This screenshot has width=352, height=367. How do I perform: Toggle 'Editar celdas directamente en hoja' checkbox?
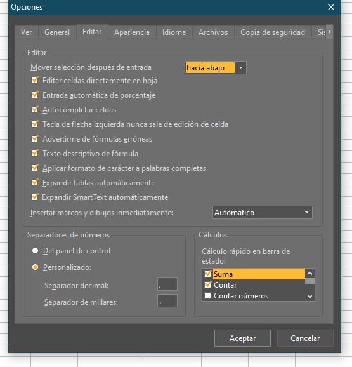click(x=35, y=80)
